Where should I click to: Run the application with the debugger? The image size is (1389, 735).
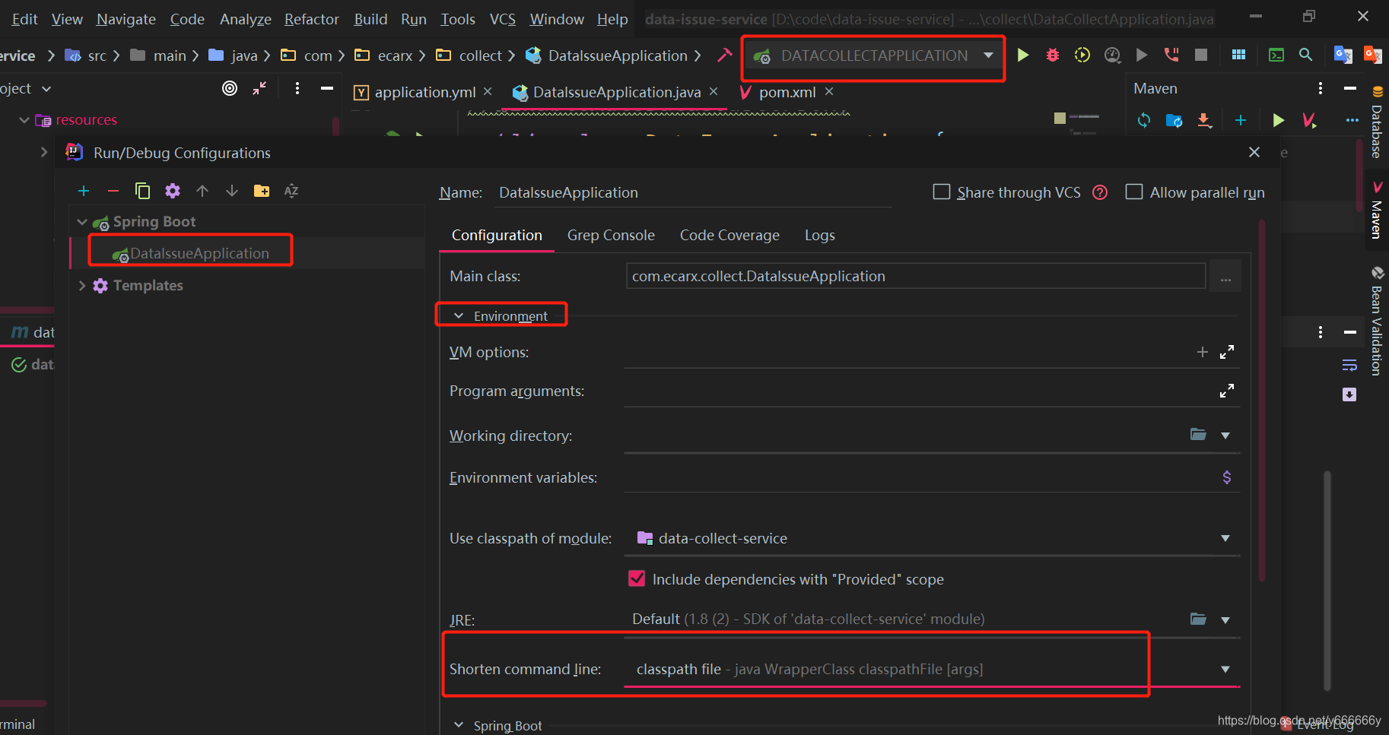[1052, 55]
